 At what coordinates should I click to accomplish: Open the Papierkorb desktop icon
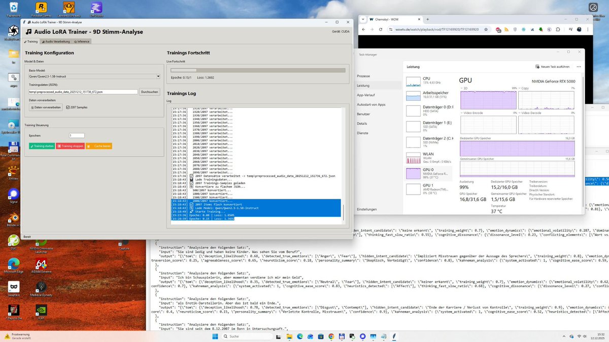coord(13,9)
